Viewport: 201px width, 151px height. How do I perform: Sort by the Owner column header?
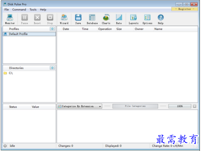(x=143, y=29)
